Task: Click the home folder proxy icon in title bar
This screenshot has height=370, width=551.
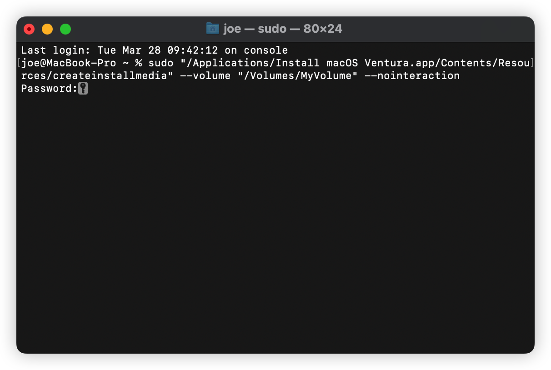Action: [x=212, y=29]
